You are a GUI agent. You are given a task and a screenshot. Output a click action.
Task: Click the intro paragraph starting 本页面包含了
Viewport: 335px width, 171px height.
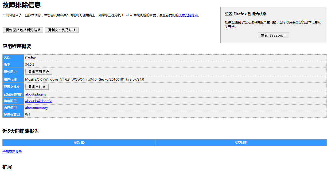pos(101,15)
